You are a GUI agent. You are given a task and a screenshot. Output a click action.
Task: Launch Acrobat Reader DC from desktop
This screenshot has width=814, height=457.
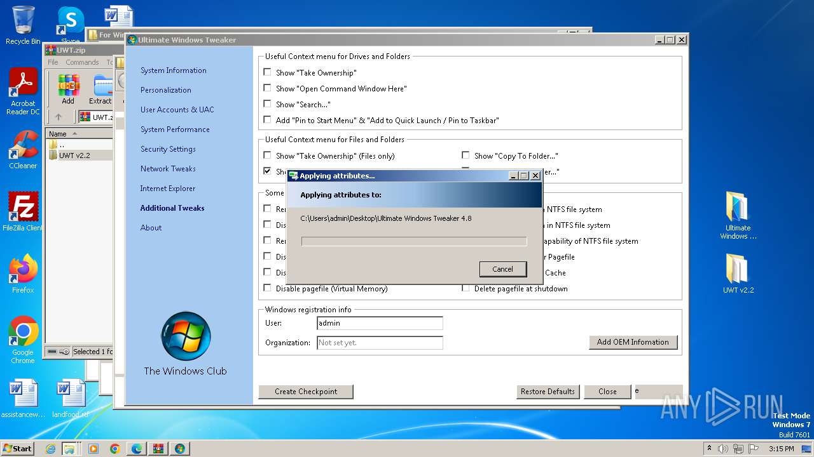click(23, 92)
